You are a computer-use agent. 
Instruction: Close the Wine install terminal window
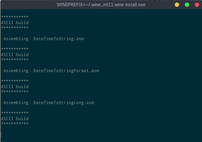pyautogui.click(x=197, y=5)
